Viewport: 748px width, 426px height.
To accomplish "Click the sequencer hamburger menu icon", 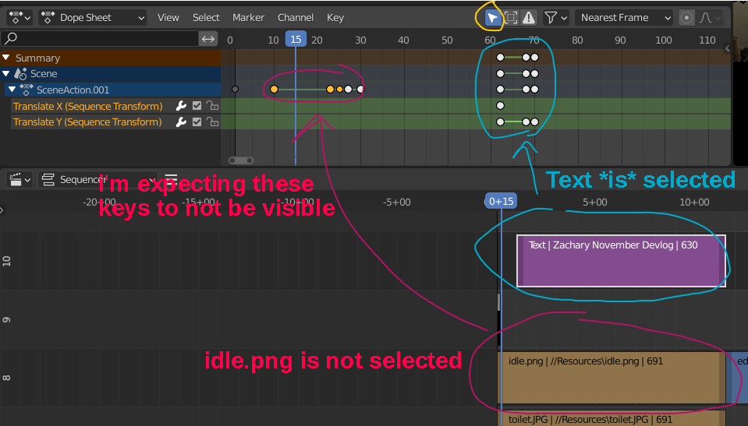I will [171, 180].
